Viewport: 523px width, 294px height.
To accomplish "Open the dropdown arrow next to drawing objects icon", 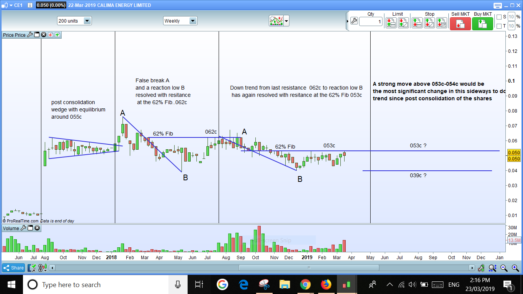I will point(286,21).
